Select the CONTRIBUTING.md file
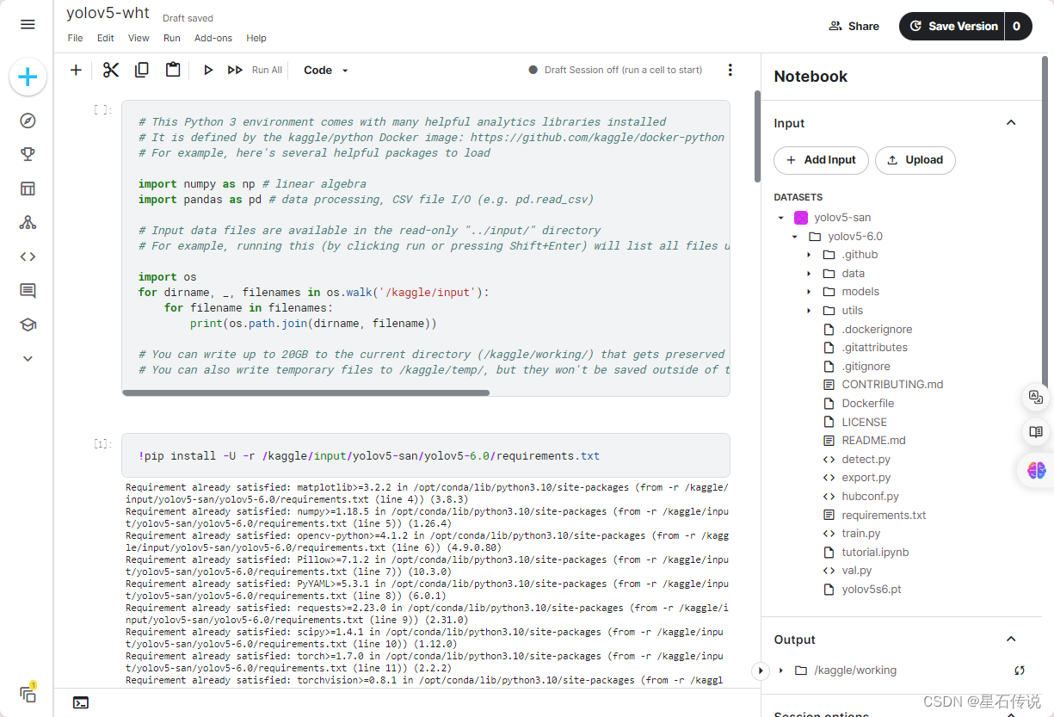This screenshot has height=717, width=1054. (892, 384)
